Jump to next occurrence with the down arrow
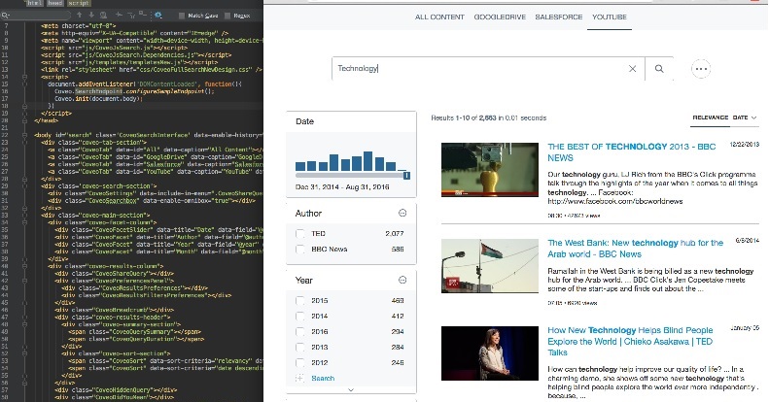Image resolution: width=769 pixels, height=402 pixels. (91, 16)
